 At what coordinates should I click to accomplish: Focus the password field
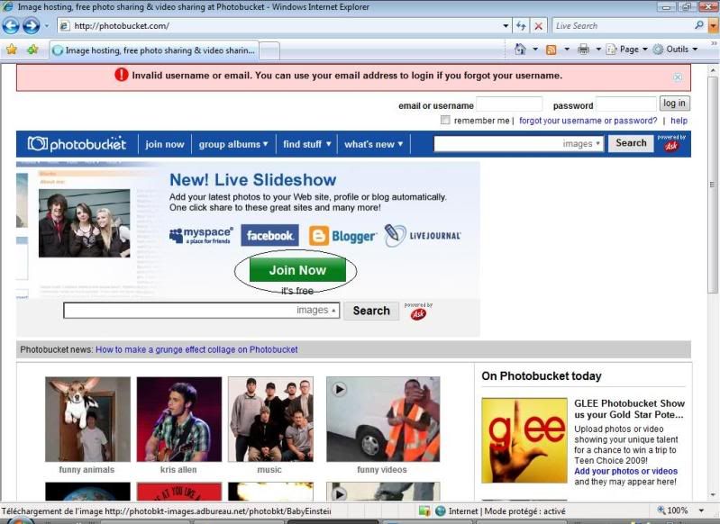click(625, 104)
